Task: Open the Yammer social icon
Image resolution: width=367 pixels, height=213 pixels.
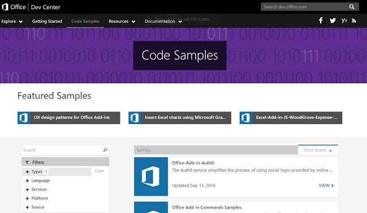Action: pos(344,21)
